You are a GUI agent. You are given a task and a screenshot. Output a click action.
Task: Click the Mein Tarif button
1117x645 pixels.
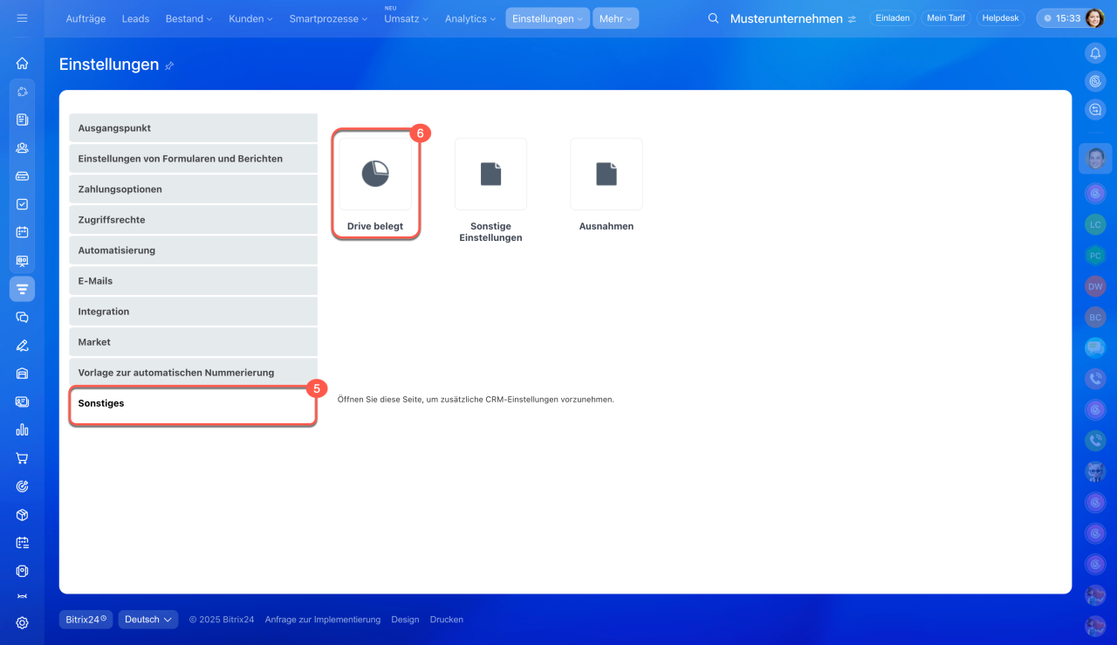tap(947, 18)
